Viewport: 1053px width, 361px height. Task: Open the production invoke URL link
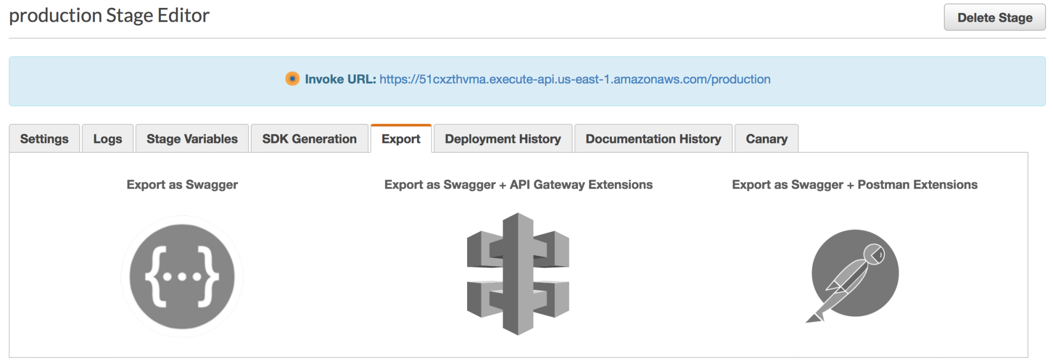[575, 79]
